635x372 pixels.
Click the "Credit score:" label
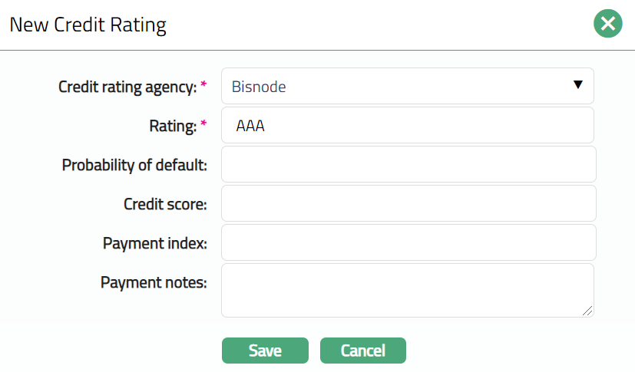click(x=166, y=204)
